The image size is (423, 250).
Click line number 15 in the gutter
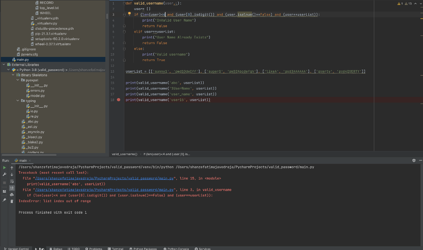click(112, 83)
